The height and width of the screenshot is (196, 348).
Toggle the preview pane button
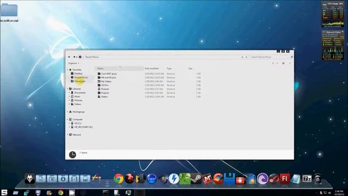point(283,63)
